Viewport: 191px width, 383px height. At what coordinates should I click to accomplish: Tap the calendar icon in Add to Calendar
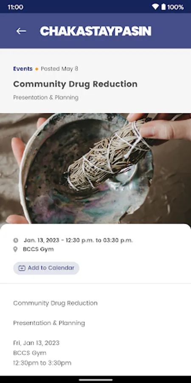coord(22,268)
